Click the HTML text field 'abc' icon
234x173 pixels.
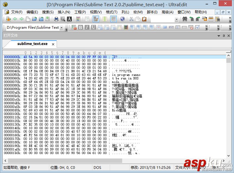(x=171, y=27)
